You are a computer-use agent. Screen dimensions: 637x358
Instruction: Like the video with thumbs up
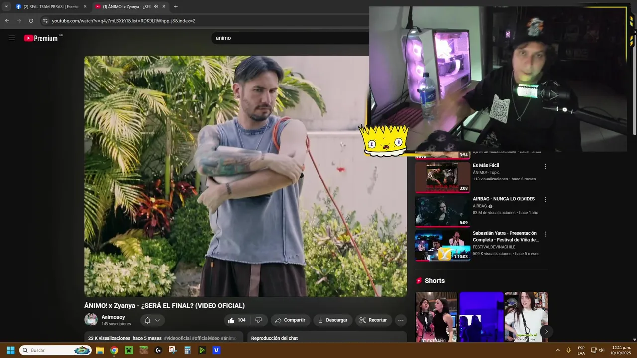(x=237, y=320)
